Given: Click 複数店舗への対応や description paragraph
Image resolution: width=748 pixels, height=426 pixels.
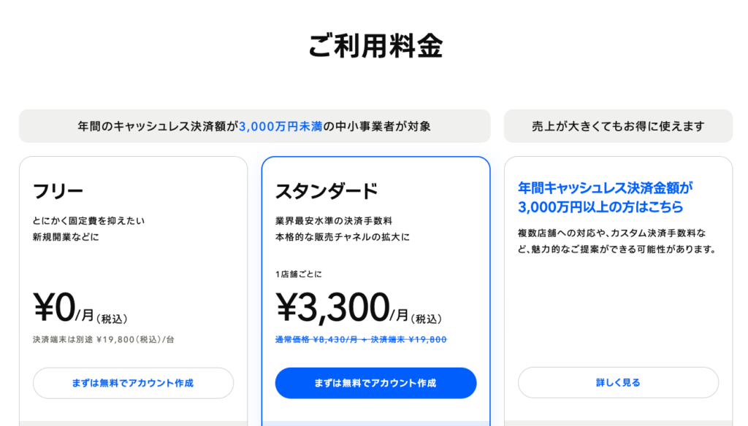Looking at the screenshot, I should pos(617,241).
